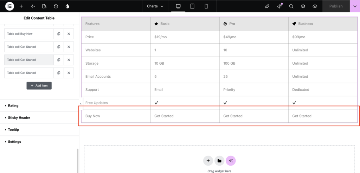Click the droplet theme icon in top bar
Screen dimensions: 360x173
click(67, 6)
